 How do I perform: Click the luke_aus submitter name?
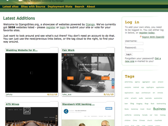(x=67, y=94)
